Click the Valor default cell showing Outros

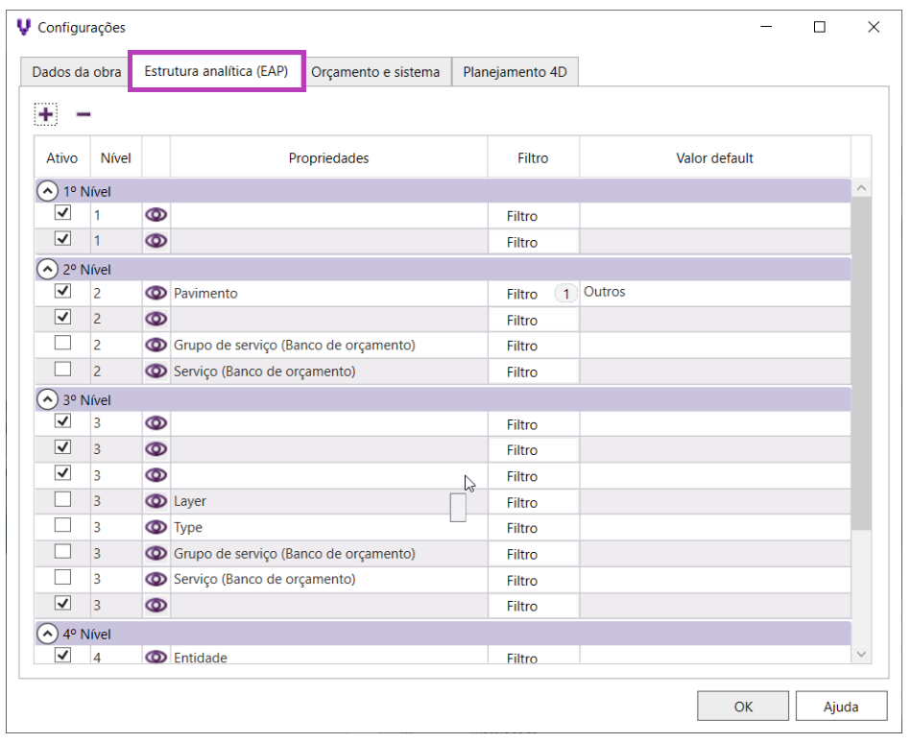click(x=713, y=293)
